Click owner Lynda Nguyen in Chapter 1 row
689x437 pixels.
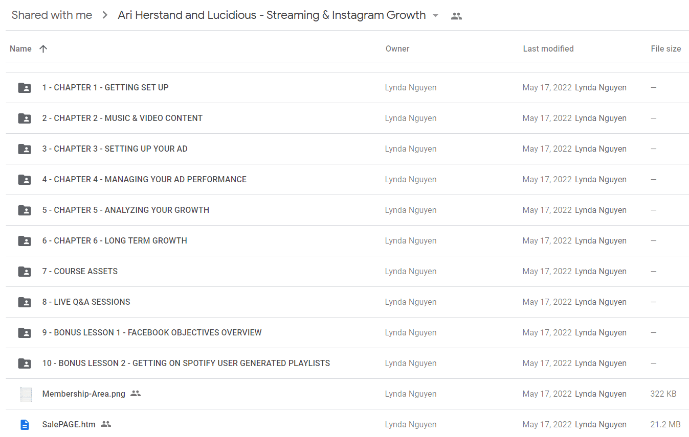coord(411,88)
